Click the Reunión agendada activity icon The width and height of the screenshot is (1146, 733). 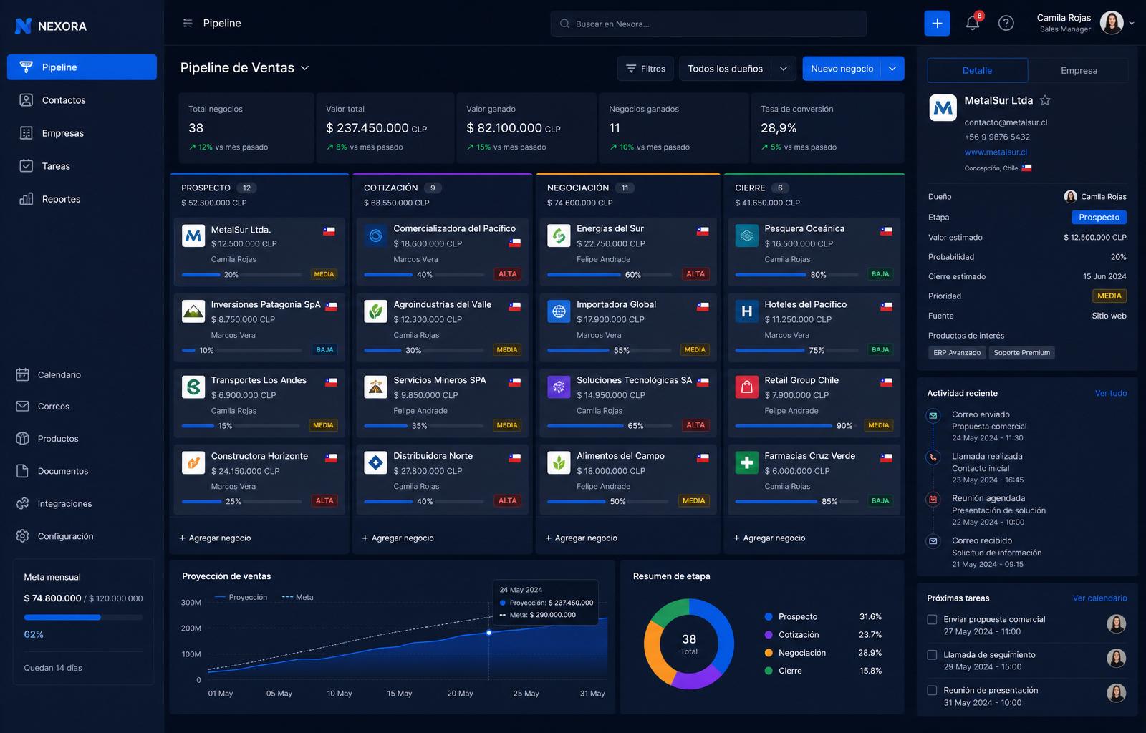(933, 499)
